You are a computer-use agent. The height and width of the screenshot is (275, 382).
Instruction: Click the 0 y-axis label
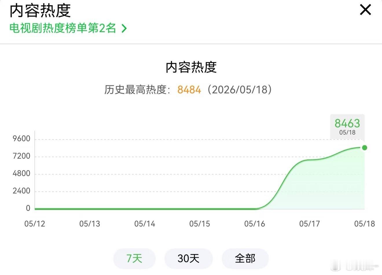click(28, 208)
